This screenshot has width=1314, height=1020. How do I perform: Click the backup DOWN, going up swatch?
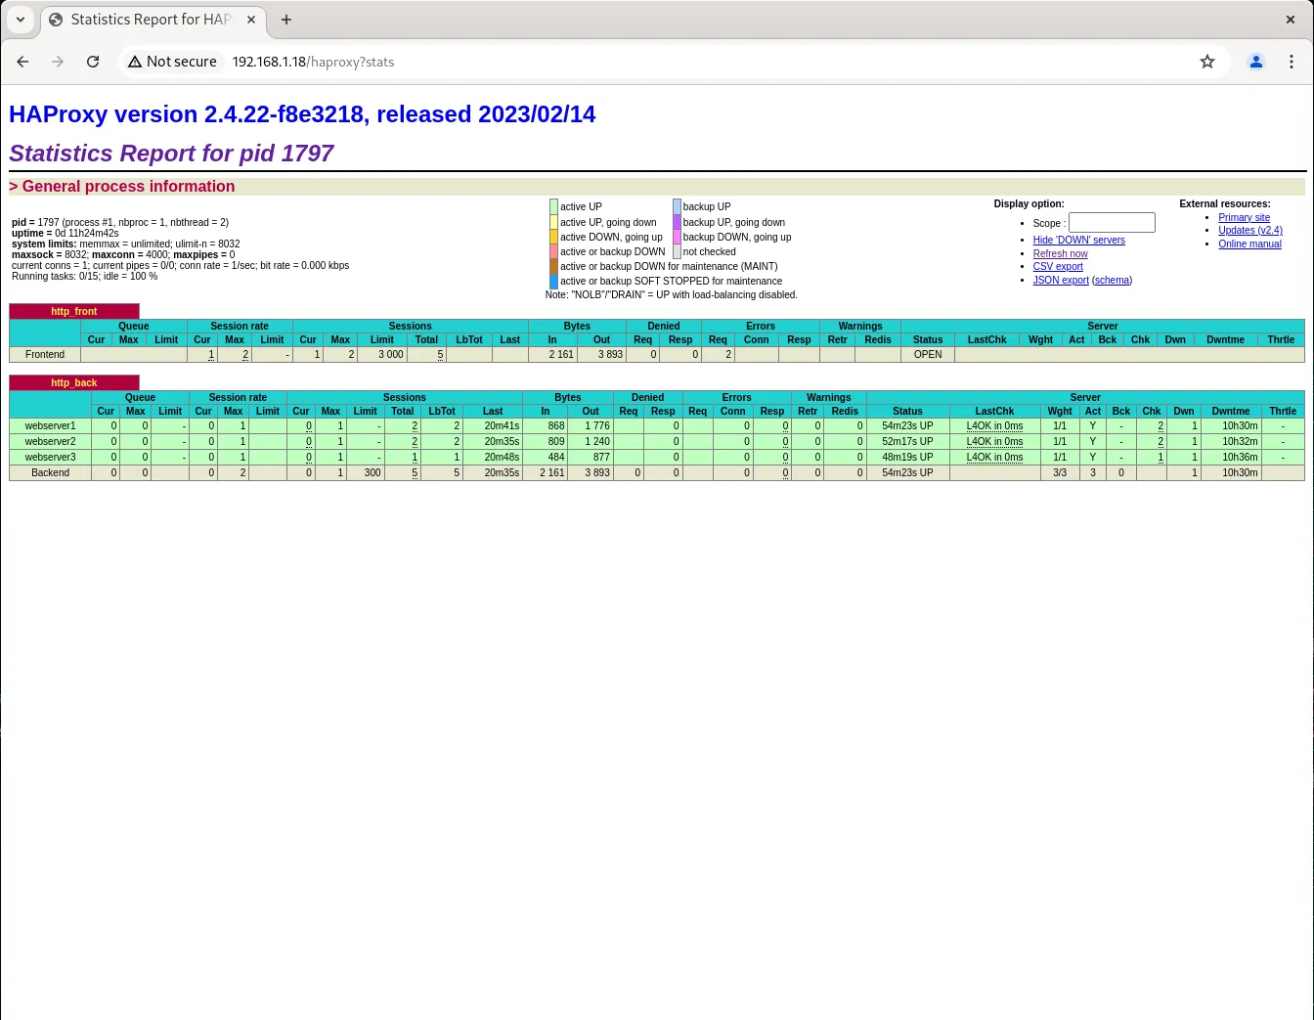tap(677, 237)
